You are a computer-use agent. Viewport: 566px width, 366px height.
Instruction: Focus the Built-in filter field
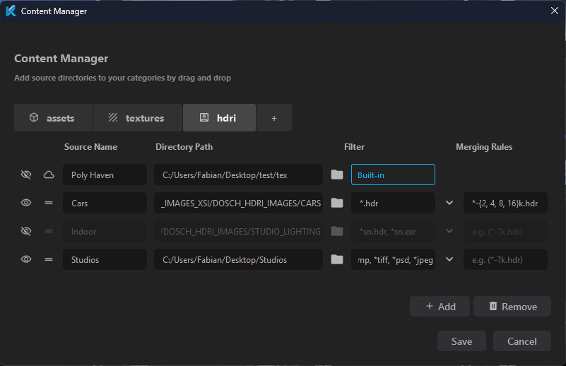[x=393, y=175]
